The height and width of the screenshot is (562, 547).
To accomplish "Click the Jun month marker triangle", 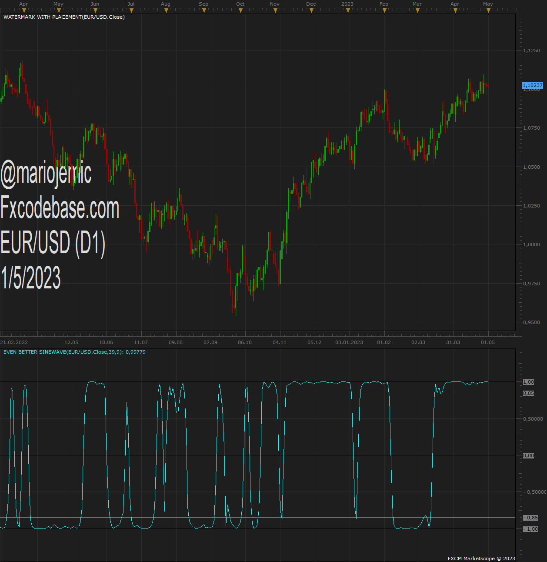I will point(95,10).
